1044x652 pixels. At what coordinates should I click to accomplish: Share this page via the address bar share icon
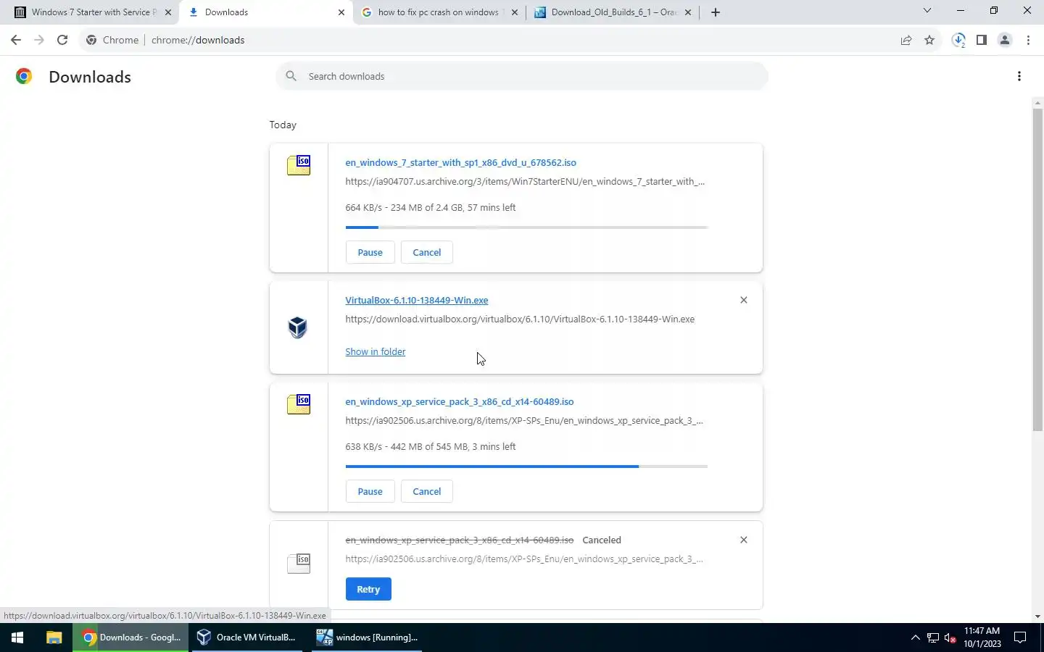906,40
